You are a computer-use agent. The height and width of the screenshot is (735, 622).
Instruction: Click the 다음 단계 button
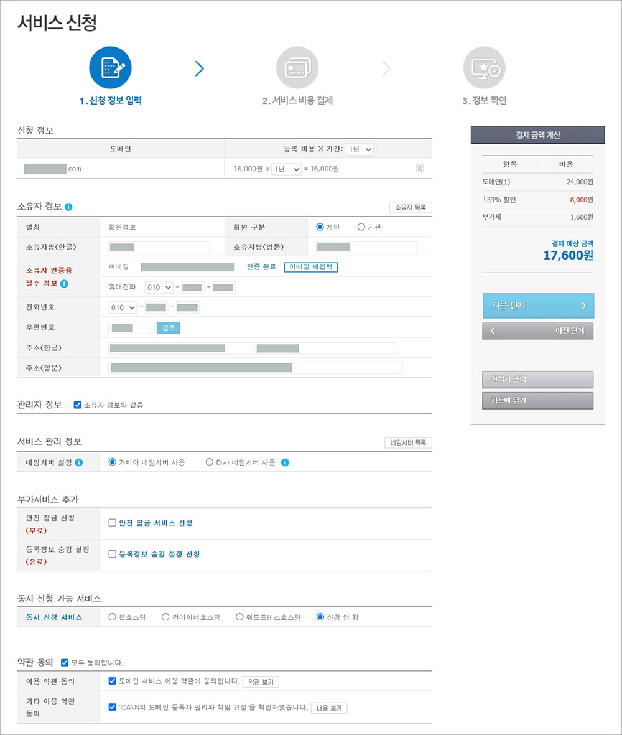tap(537, 306)
